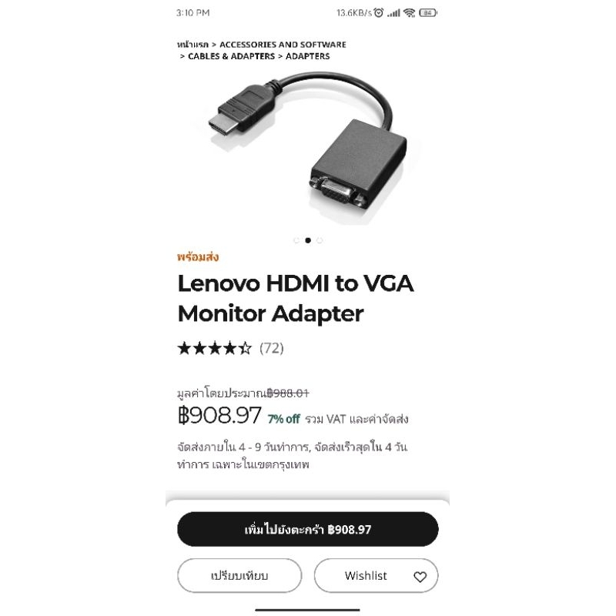Select the third image carousel dot
The width and height of the screenshot is (616, 616).
click(x=320, y=240)
